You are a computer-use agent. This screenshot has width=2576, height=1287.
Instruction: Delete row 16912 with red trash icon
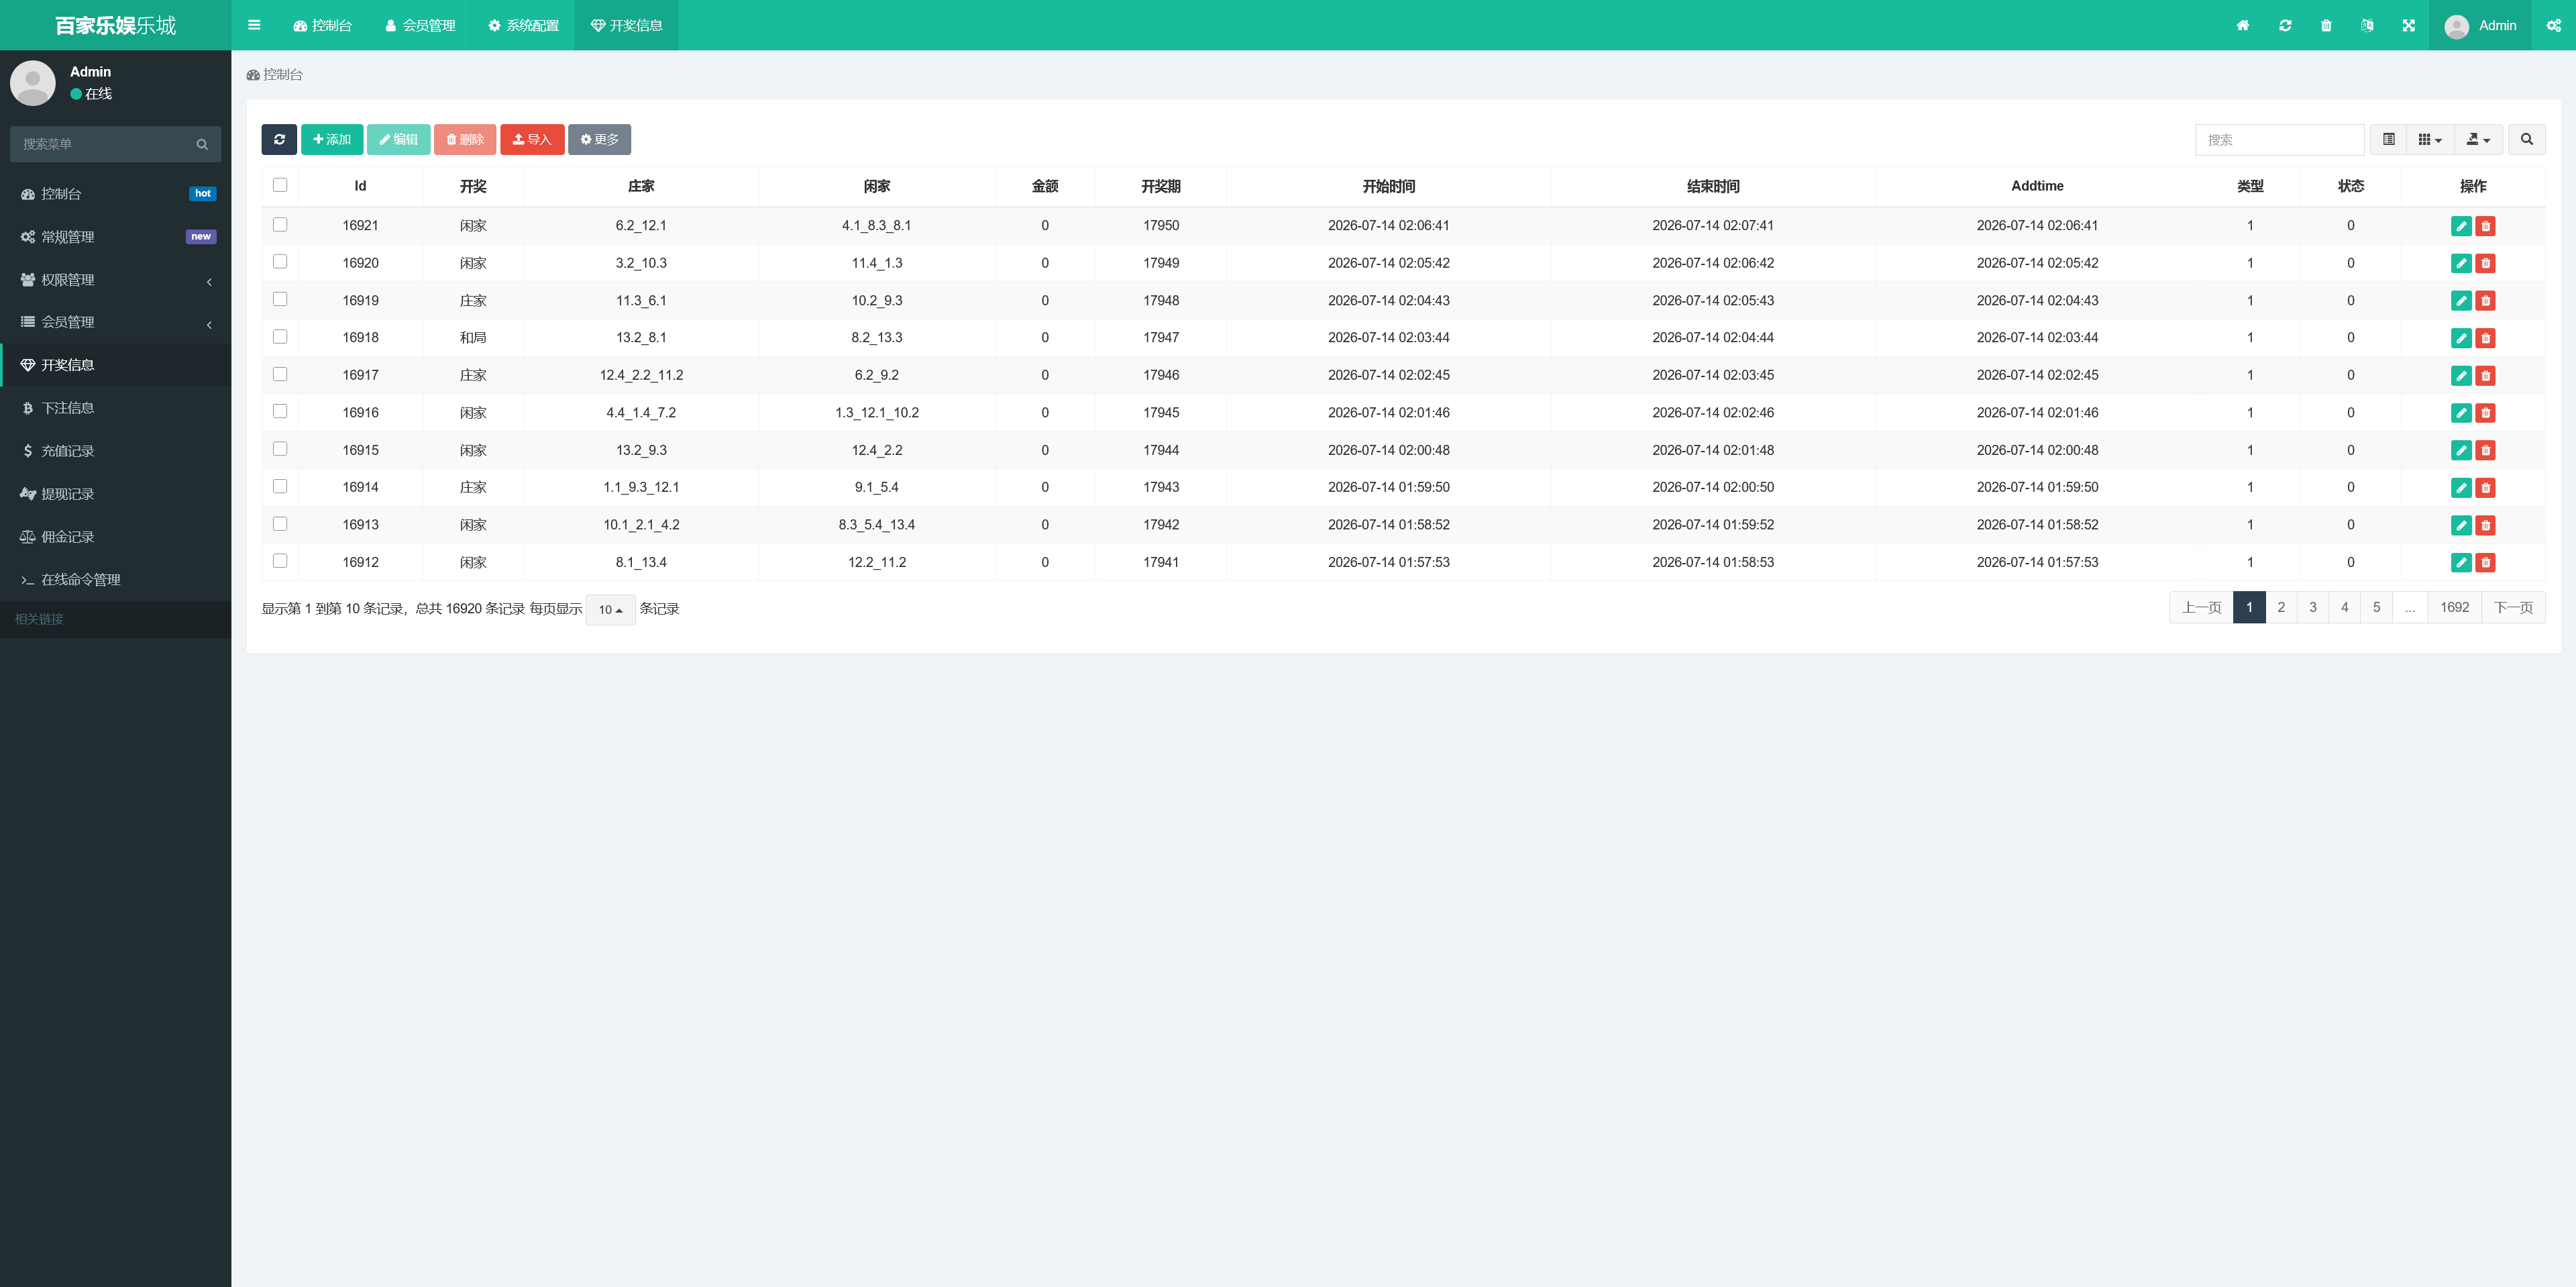point(2485,562)
